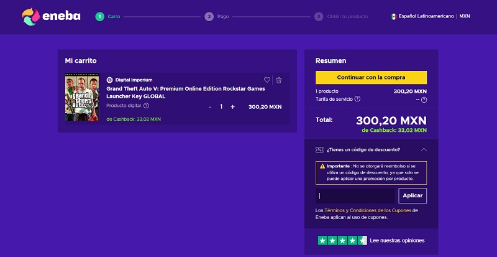The image size is (497, 257).
Task: Click the Trustpilot star rating
Action: coord(342,240)
